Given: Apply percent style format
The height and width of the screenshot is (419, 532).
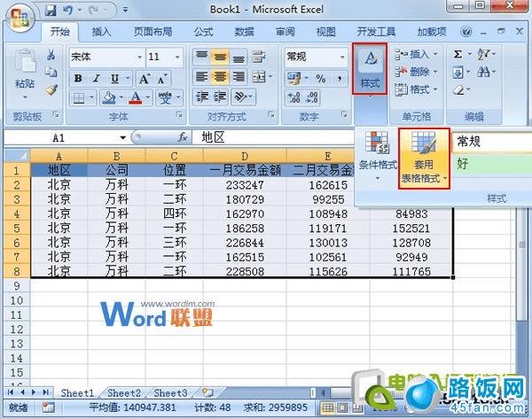Looking at the screenshot, I should pyautogui.click(x=321, y=79).
